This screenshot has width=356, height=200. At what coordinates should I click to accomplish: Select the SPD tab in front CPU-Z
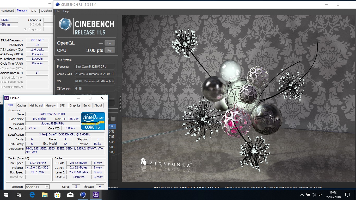point(63,105)
